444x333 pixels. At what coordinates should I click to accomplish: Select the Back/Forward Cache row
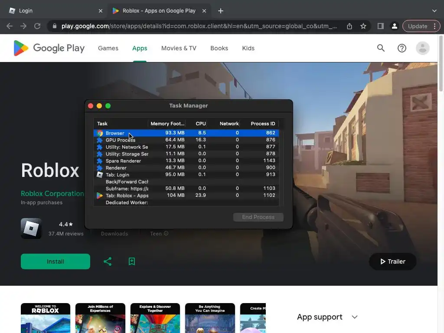click(186, 182)
